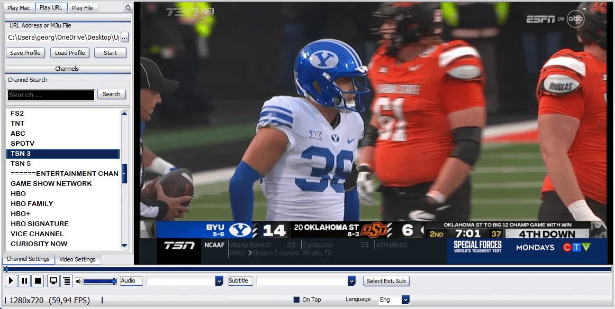Select the ENTERTAINMENT CHAN separator row
The width and height of the screenshot is (615, 309).
point(63,173)
